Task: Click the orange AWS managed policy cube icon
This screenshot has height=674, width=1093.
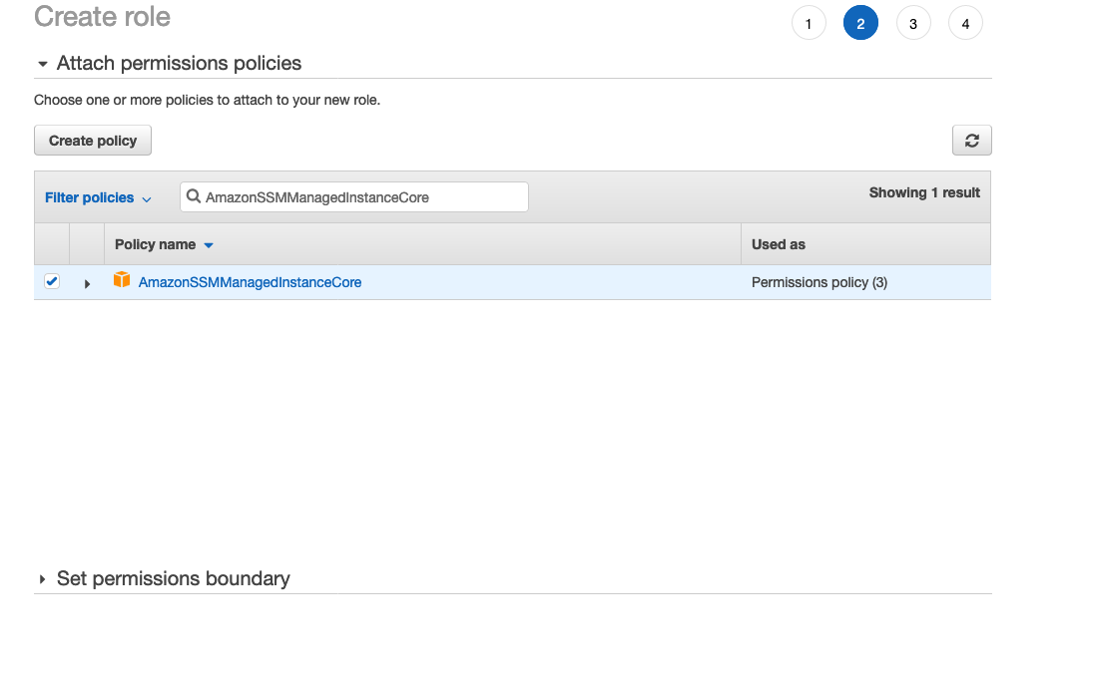Action: tap(122, 280)
